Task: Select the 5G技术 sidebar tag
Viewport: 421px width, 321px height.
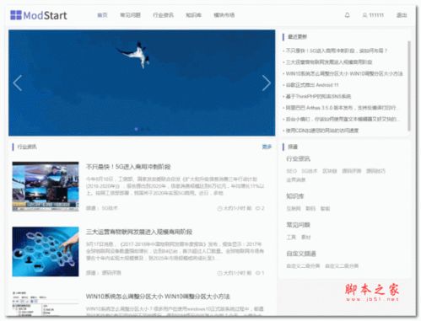Action: tap(310, 171)
